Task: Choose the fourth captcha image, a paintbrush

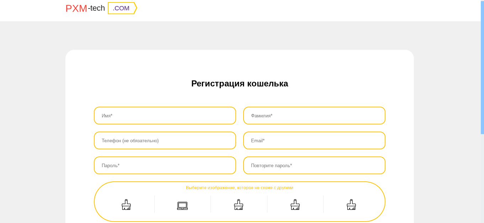Action: [x=295, y=205]
